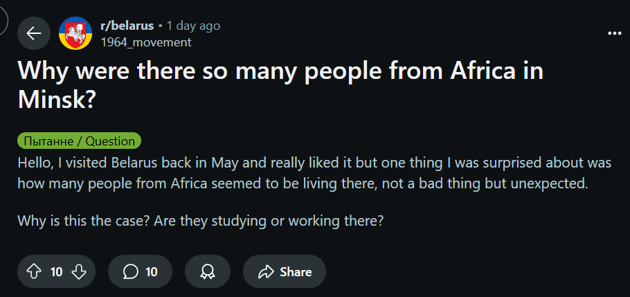Open the three-dot post options menu
This screenshot has width=630, height=297.
614,33
